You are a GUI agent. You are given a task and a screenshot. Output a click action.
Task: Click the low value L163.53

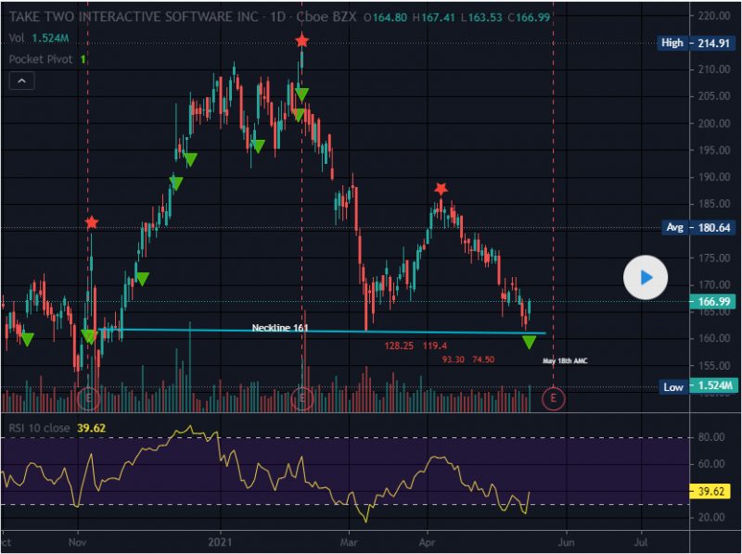pos(481,18)
